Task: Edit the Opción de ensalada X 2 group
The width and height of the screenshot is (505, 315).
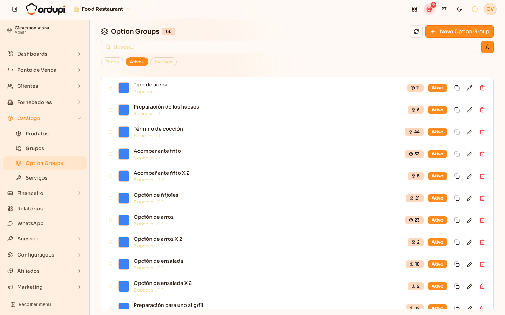Action: [x=470, y=286]
